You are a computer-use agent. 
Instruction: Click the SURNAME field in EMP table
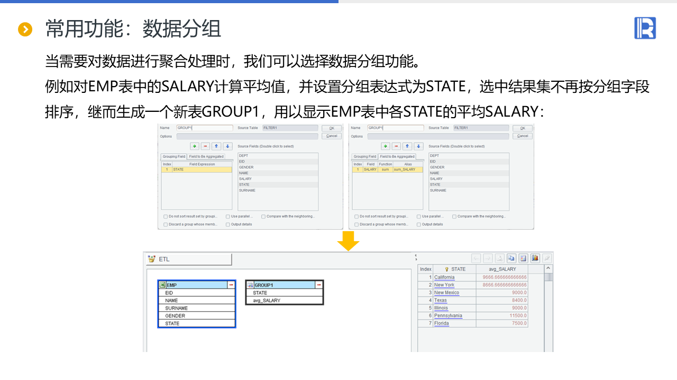pyautogui.click(x=197, y=308)
